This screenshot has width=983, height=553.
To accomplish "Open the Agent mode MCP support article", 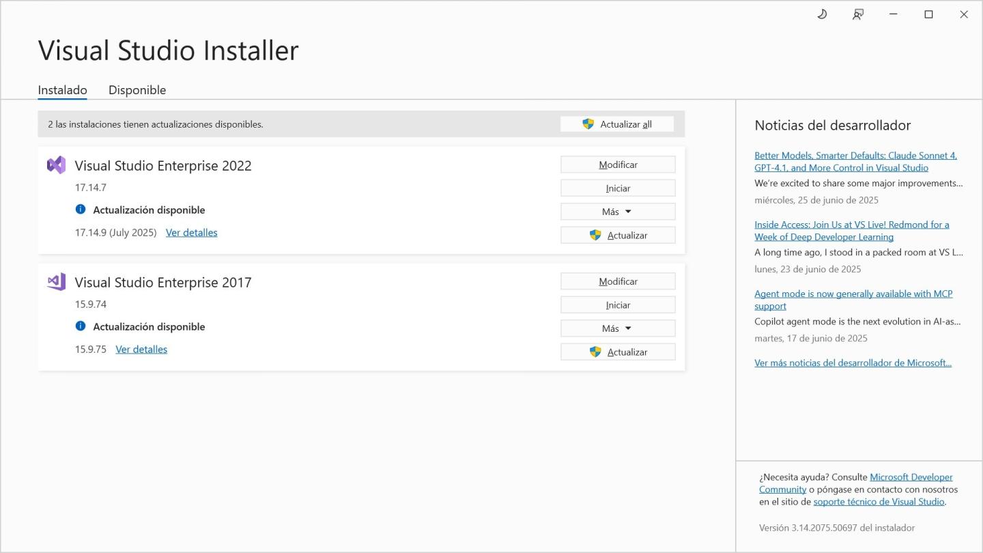I will coord(853,294).
